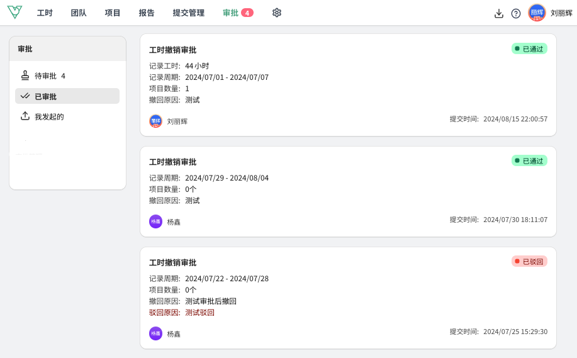Screen dimensions: 577x358
Task: Click the stamp icon beside 待审批
Action: [25, 76]
